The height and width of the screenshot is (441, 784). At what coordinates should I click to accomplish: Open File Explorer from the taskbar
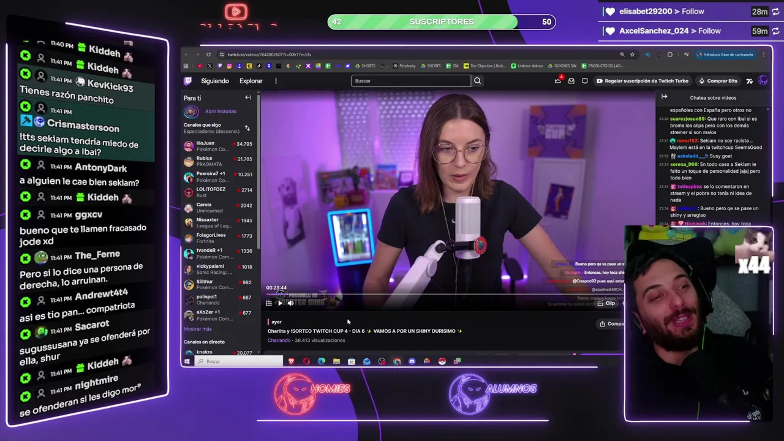point(336,361)
